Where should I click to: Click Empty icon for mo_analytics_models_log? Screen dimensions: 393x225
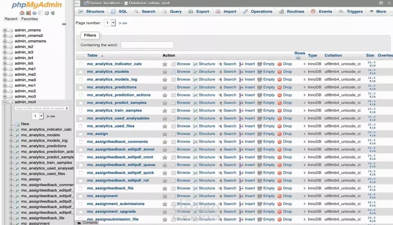coord(260,80)
